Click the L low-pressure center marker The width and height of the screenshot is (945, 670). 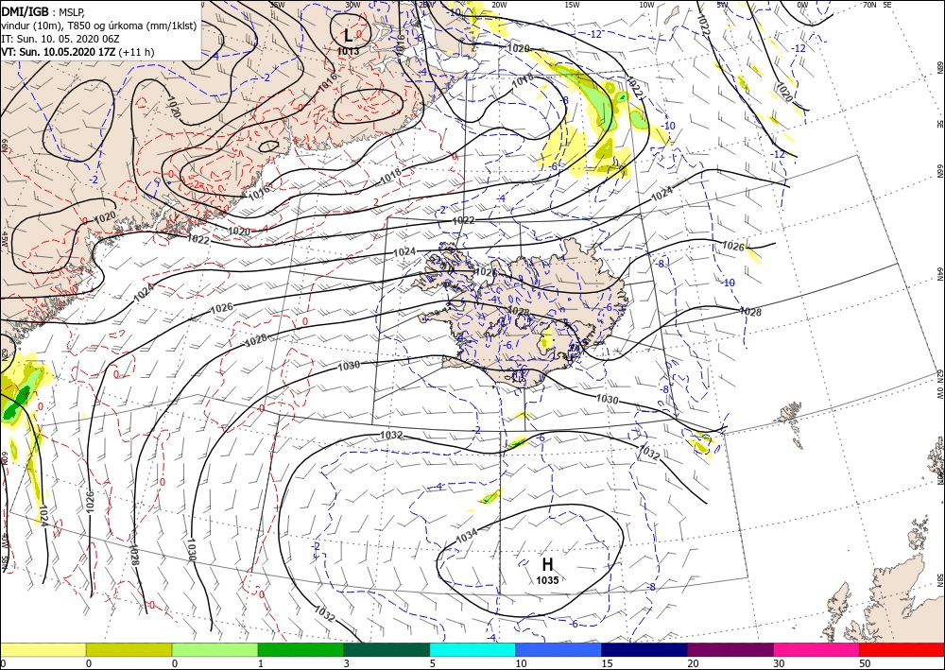click(349, 36)
